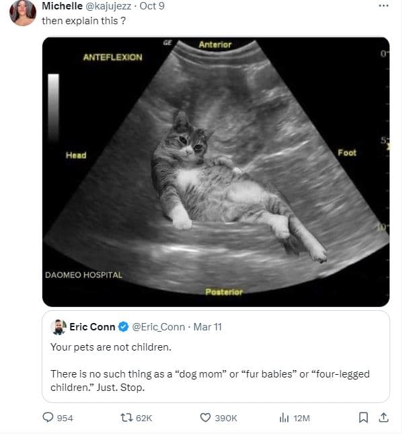Bookmark this tweet
Viewport: 407px width, 434px height.
[364, 418]
